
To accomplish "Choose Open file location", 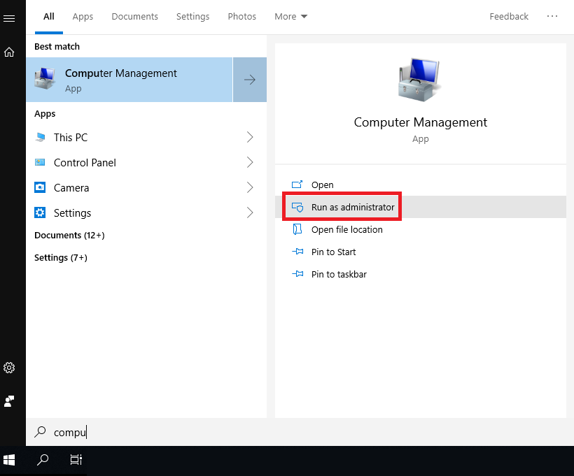I will [x=346, y=230].
